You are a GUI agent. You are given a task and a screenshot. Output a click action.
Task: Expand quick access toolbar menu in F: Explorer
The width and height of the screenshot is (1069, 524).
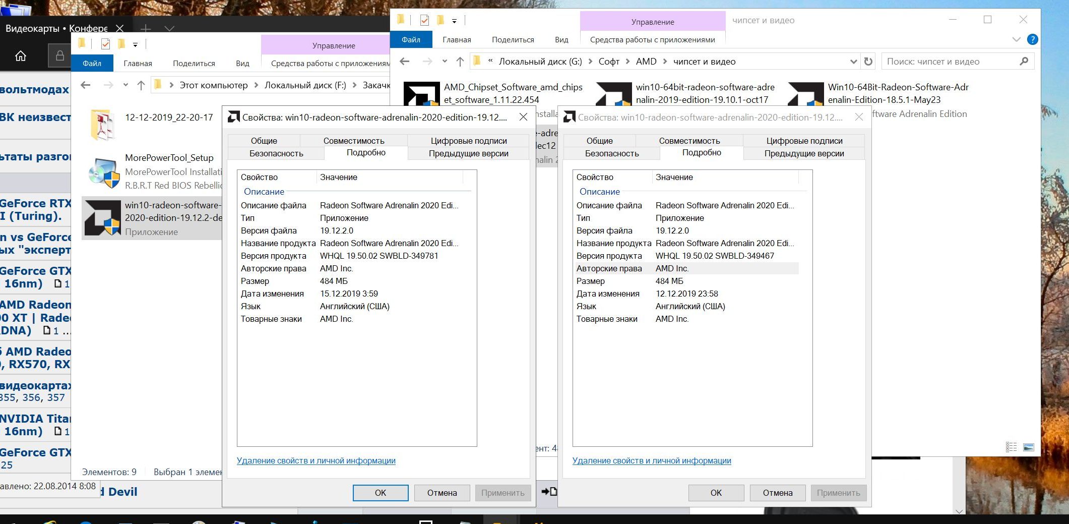(135, 45)
